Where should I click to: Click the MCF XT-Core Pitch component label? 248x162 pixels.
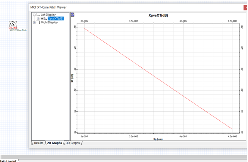tap(18, 30)
